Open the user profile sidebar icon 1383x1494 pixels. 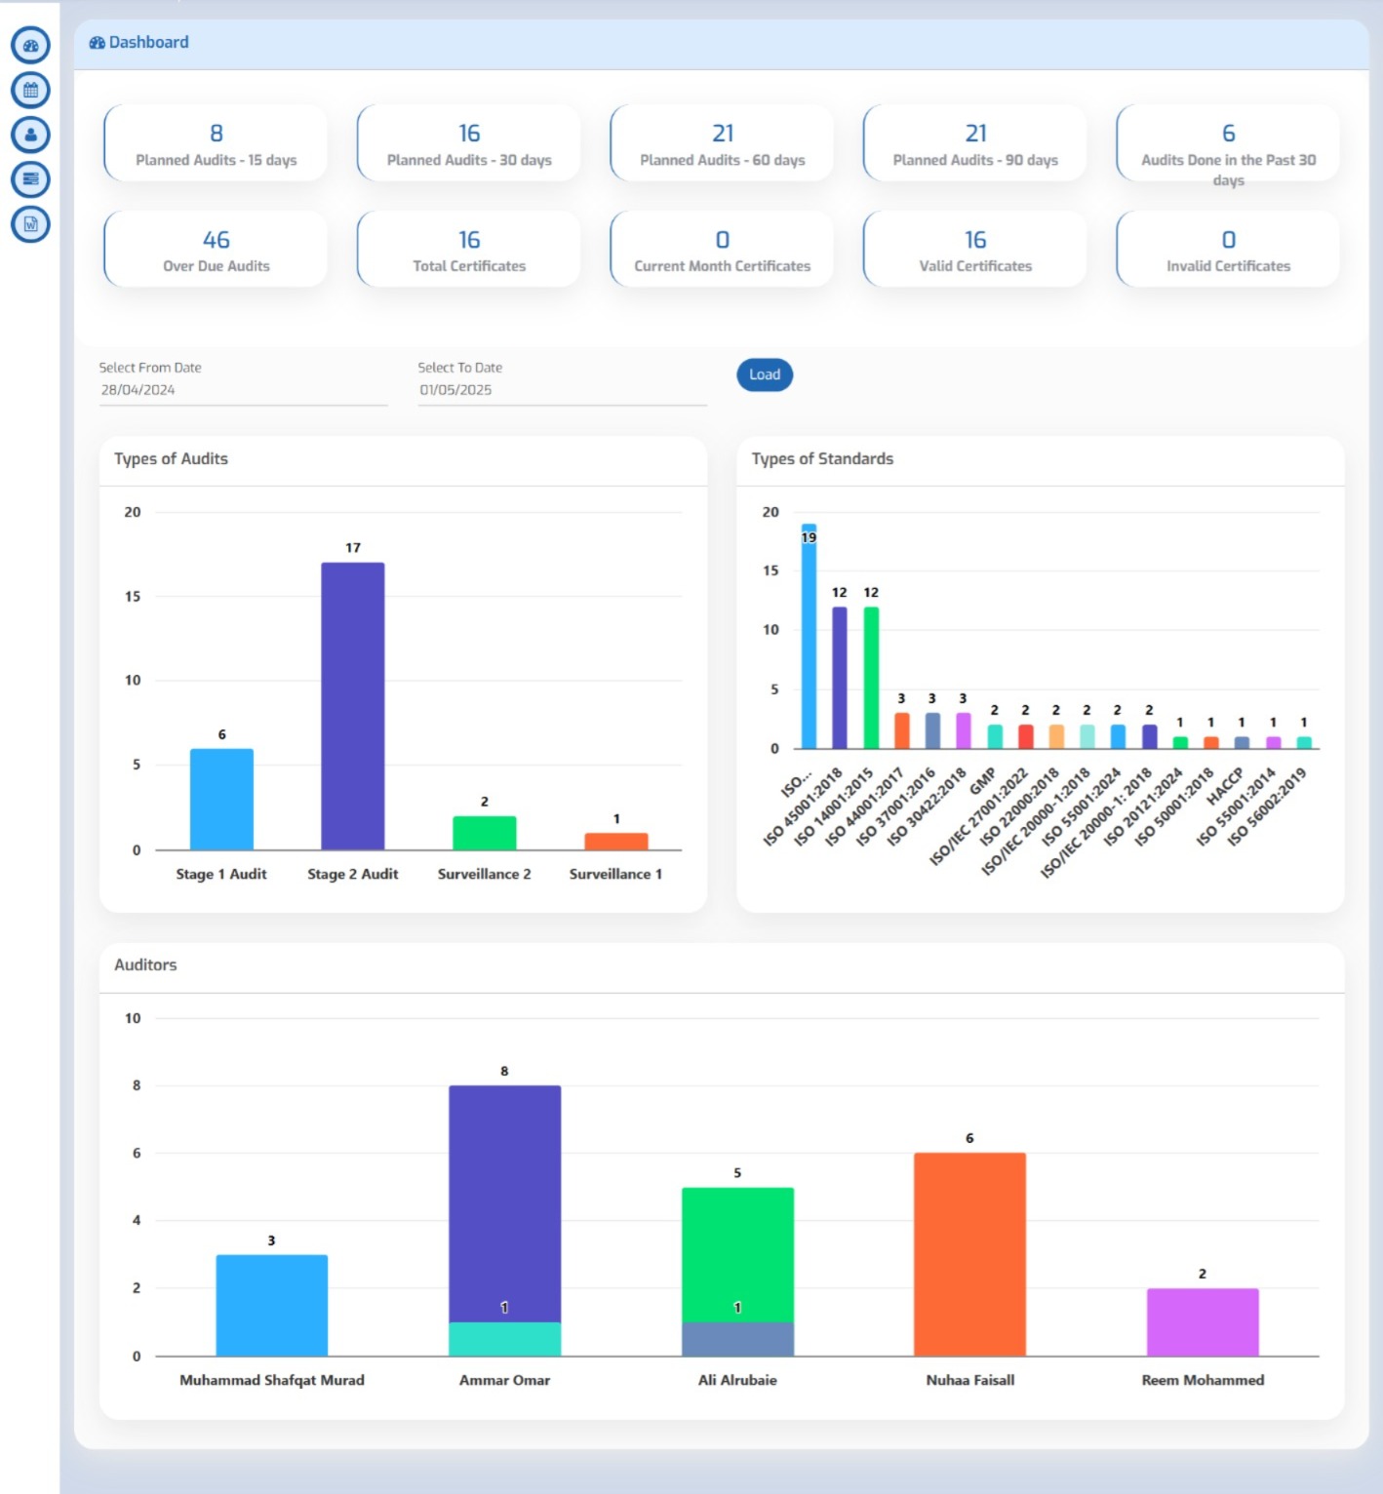30,135
